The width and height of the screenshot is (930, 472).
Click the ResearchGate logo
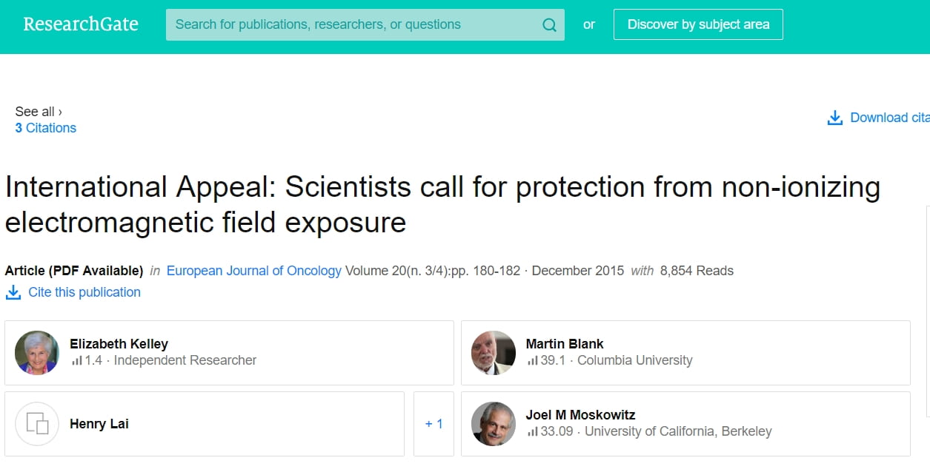(x=81, y=24)
